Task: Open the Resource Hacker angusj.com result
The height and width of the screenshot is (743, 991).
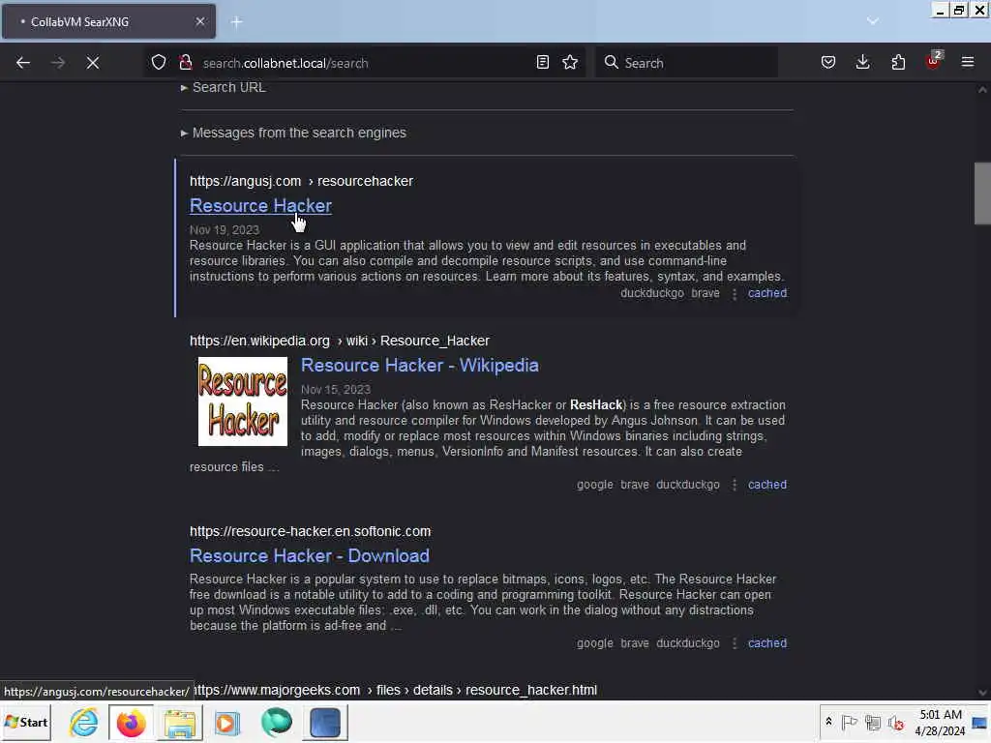Action: 260,206
